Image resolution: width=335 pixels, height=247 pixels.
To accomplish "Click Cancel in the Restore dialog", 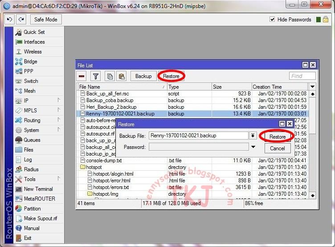I will click(278, 148).
